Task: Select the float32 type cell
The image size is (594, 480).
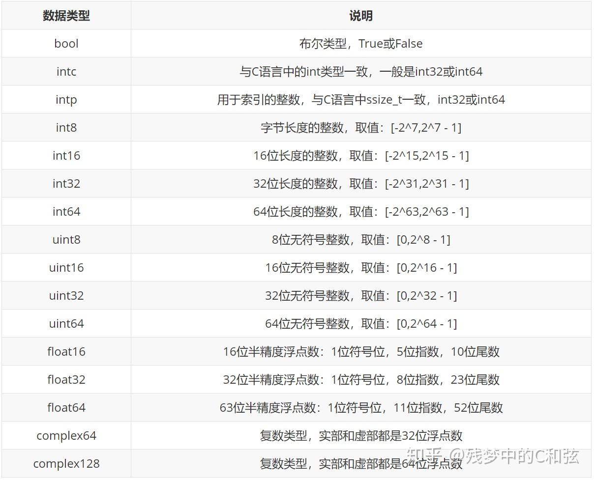Action: point(65,379)
